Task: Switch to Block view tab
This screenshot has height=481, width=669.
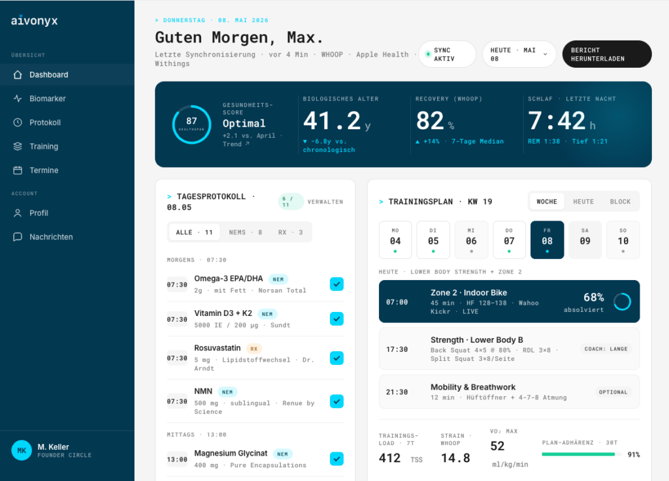Action: coord(620,202)
